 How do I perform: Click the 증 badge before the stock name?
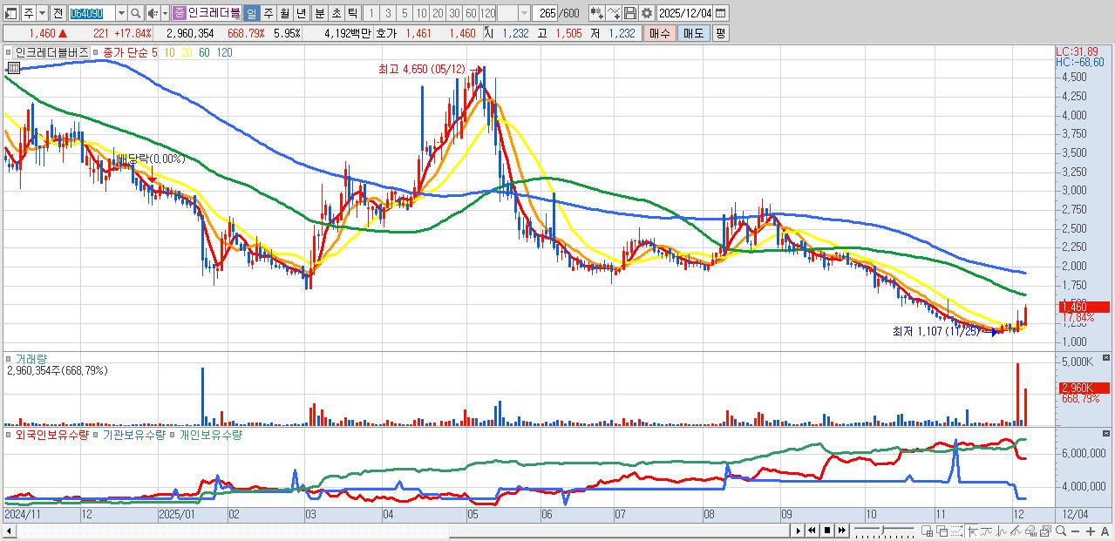(179, 13)
